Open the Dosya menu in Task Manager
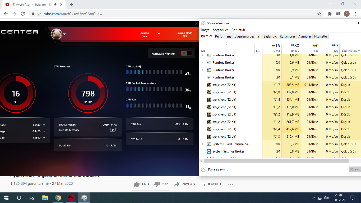Image resolution: width=361 pixels, height=203 pixels. pos(205,30)
